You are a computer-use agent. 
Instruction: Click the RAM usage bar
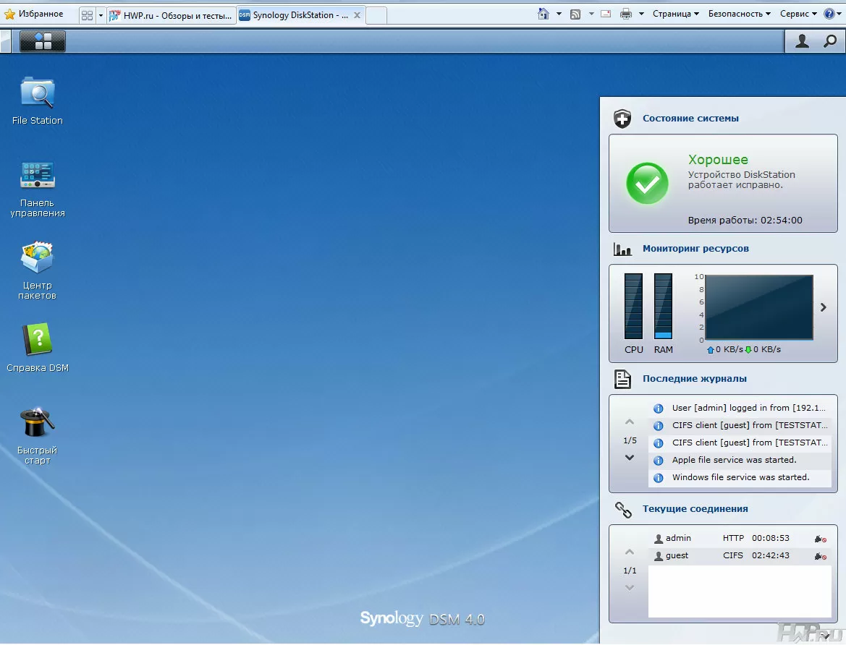pyautogui.click(x=663, y=307)
